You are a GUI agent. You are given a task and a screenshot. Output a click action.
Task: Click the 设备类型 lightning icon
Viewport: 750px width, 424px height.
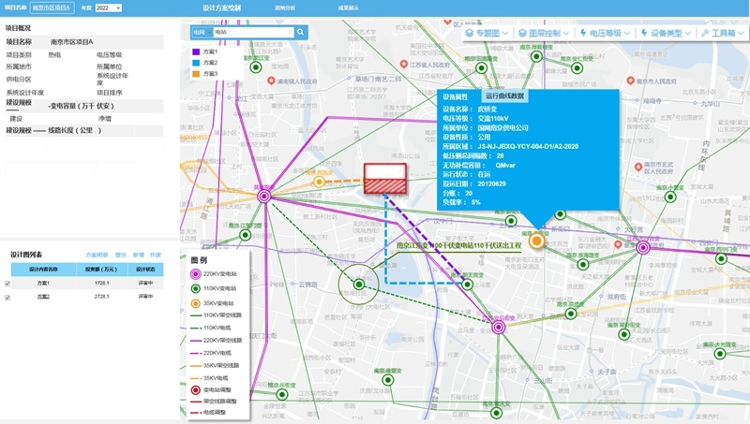point(644,33)
